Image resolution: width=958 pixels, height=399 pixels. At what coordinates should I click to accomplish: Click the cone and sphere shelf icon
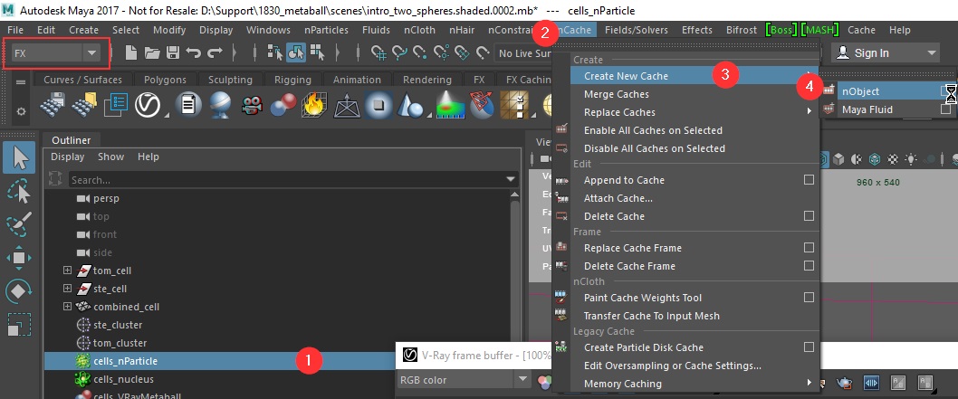[410, 105]
